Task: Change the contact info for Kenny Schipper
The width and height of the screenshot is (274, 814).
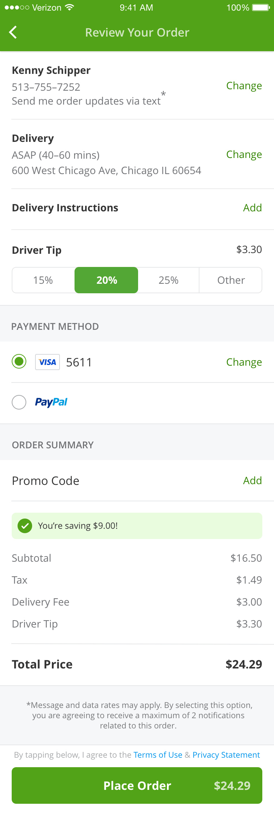Action: 244,86
